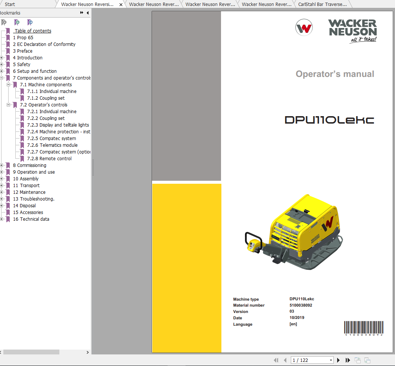Viewport: 395px width, 366px height.
Task: Click the previous view icon
Action: coord(357,360)
